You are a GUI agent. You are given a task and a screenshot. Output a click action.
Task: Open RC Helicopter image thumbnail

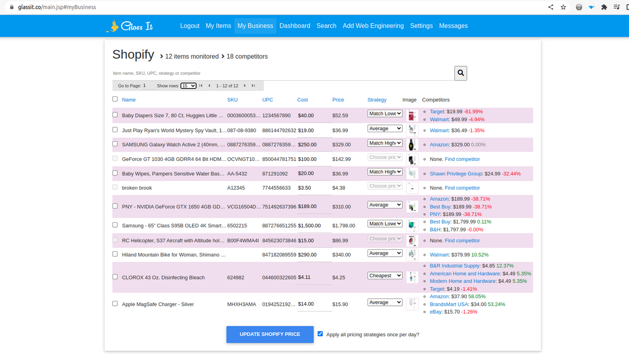coord(412,240)
